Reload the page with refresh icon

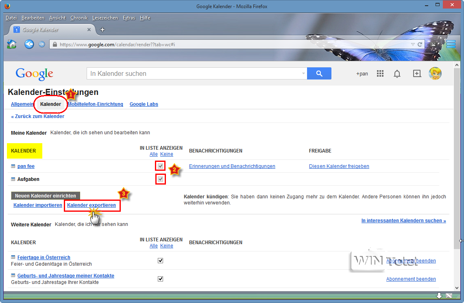point(420,44)
